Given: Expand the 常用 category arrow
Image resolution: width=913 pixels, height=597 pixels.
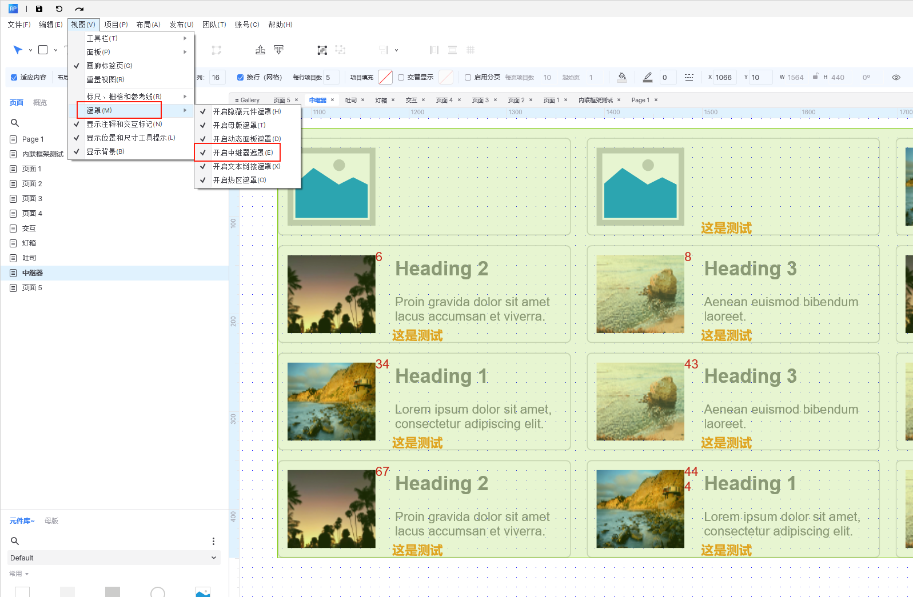Looking at the screenshot, I should (x=27, y=574).
